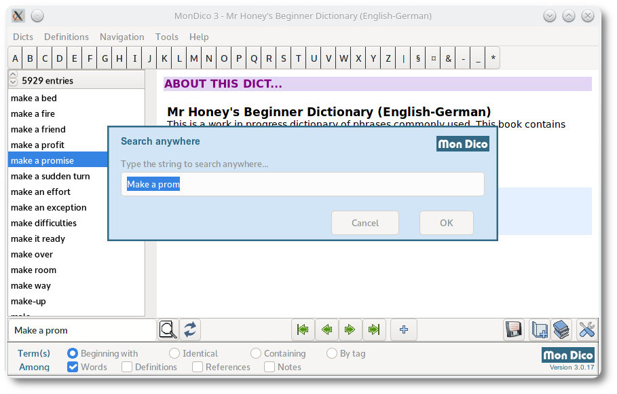Click letter S in the alphabet bar
The width and height of the screenshot is (617, 394).
pyautogui.click(x=283, y=58)
